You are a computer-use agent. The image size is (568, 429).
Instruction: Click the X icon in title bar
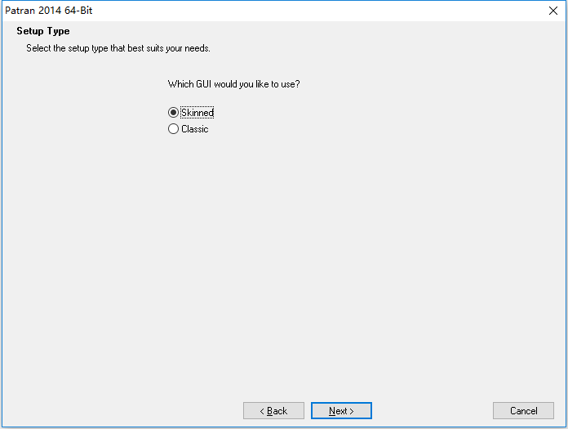coord(553,11)
